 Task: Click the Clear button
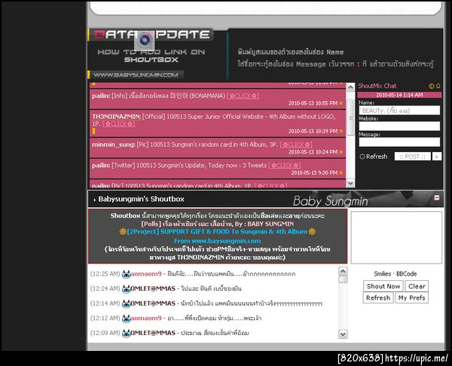417,286
